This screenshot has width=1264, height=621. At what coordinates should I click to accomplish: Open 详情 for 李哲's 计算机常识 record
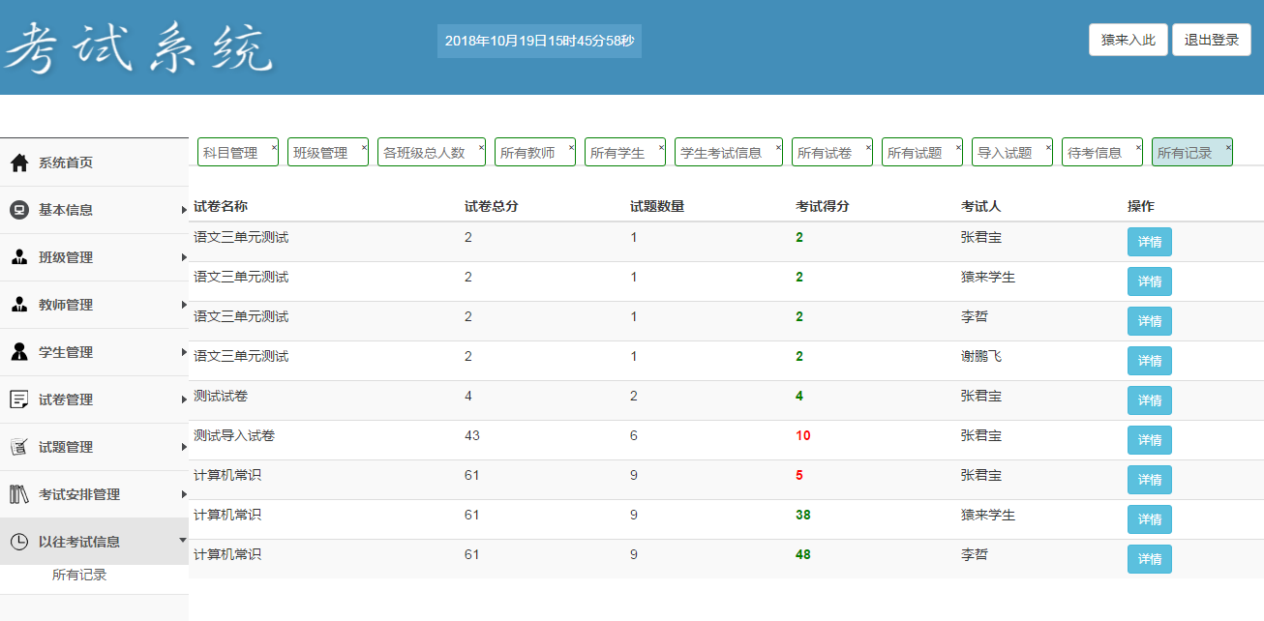(1149, 559)
